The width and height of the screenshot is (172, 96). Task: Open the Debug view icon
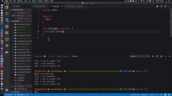tap(7, 26)
